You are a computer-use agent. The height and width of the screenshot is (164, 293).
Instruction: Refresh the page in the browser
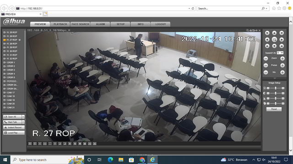point(193,8)
